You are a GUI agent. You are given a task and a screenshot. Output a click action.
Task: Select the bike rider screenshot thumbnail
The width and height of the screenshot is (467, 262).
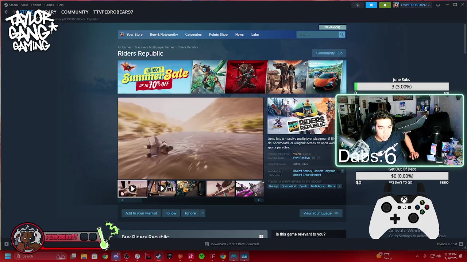[x=220, y=189]
